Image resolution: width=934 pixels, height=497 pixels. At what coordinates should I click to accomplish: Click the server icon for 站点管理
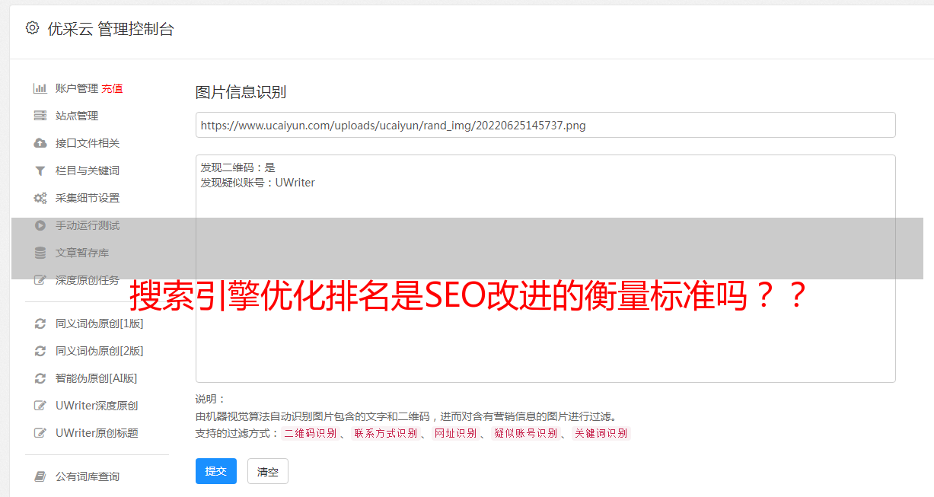click(x=40, y=116)
